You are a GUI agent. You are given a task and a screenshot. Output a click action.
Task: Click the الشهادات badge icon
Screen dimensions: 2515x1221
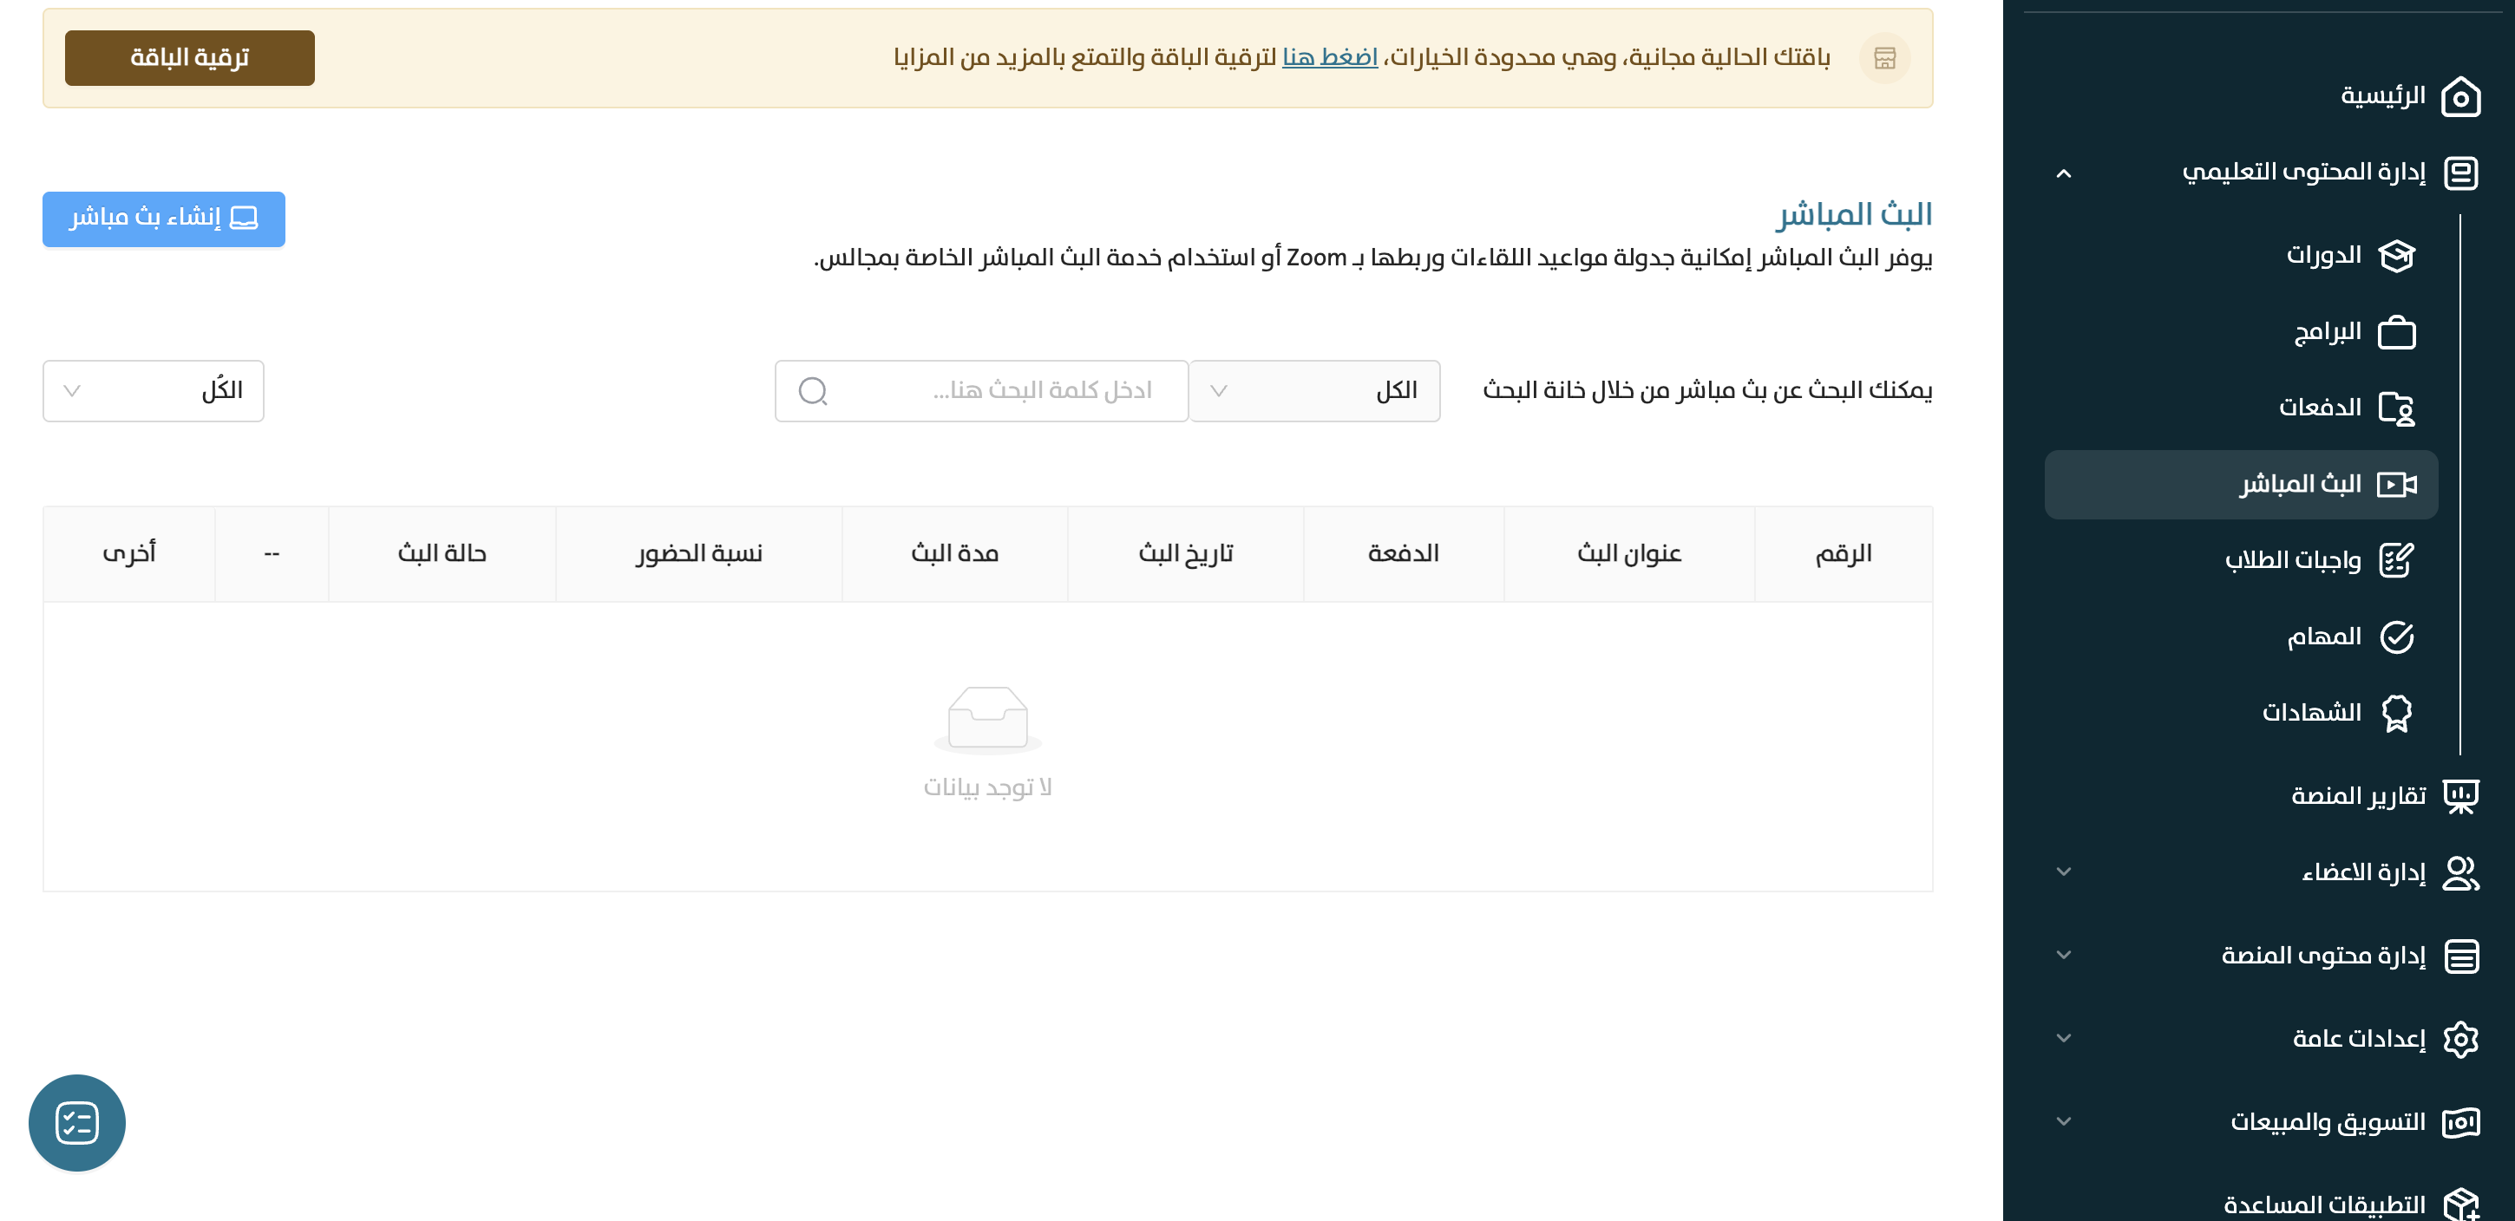tap(2396, 714)
